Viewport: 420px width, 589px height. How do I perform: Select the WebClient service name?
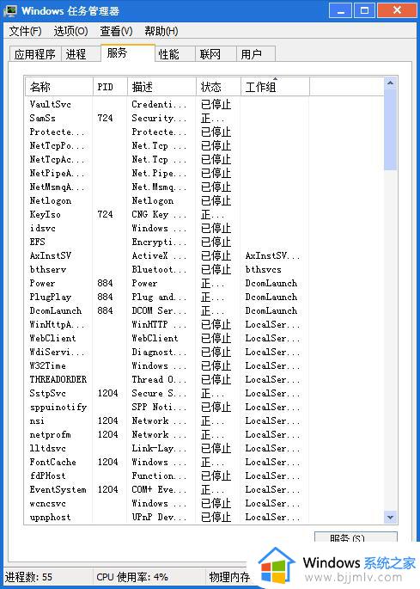click(x=52, y=339)
